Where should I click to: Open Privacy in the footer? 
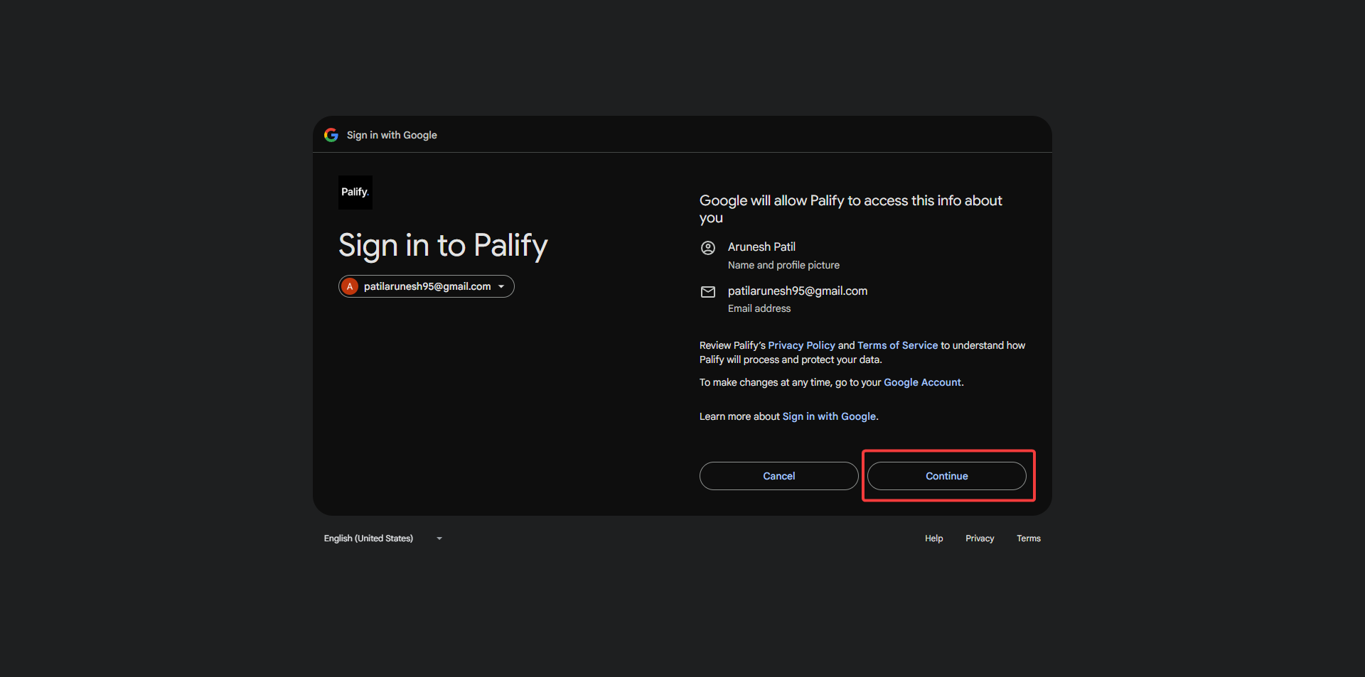tap(979, 538)
